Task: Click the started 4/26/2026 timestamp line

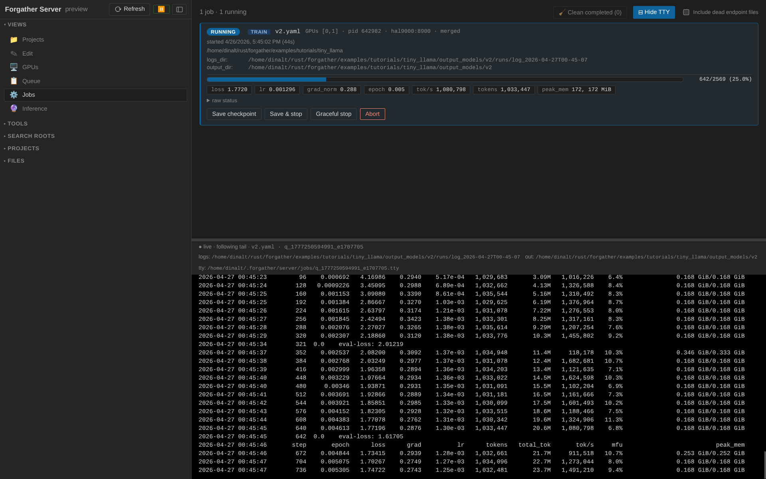Action: tap(251, 42)
